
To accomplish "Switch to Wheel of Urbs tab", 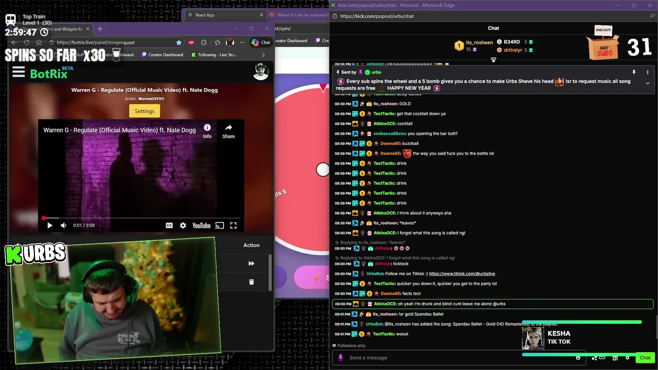I will pos(298,15).
